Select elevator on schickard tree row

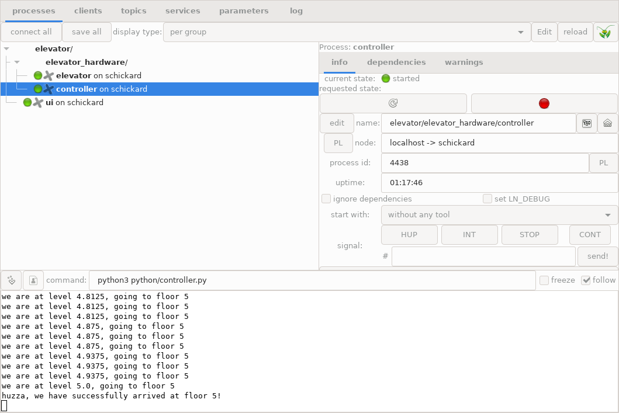coord(160,75)
